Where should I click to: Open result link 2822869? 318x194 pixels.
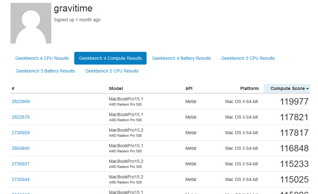tap(21, 101)
